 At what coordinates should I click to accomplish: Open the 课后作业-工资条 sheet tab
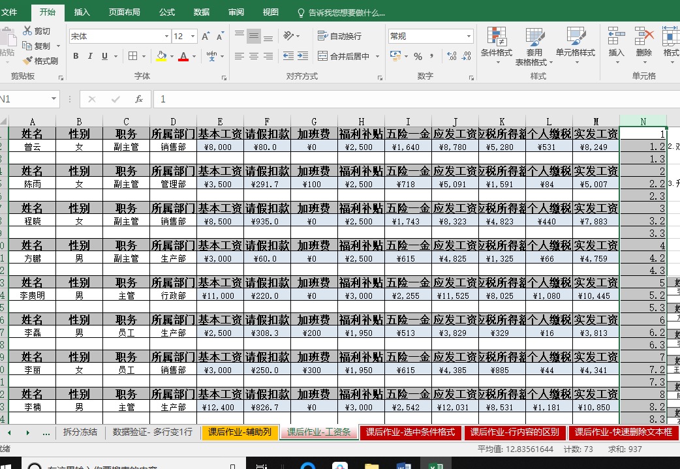tap(318, 432)
